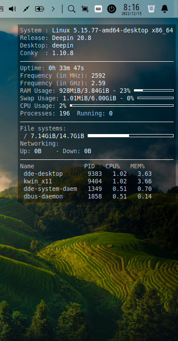Click the 'Networking:' label
178x341 pixels.
(40, 144)
